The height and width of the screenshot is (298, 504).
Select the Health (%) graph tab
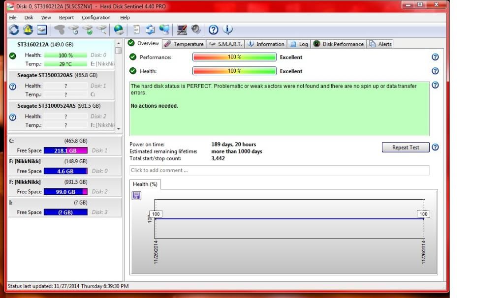pos(145,184)
